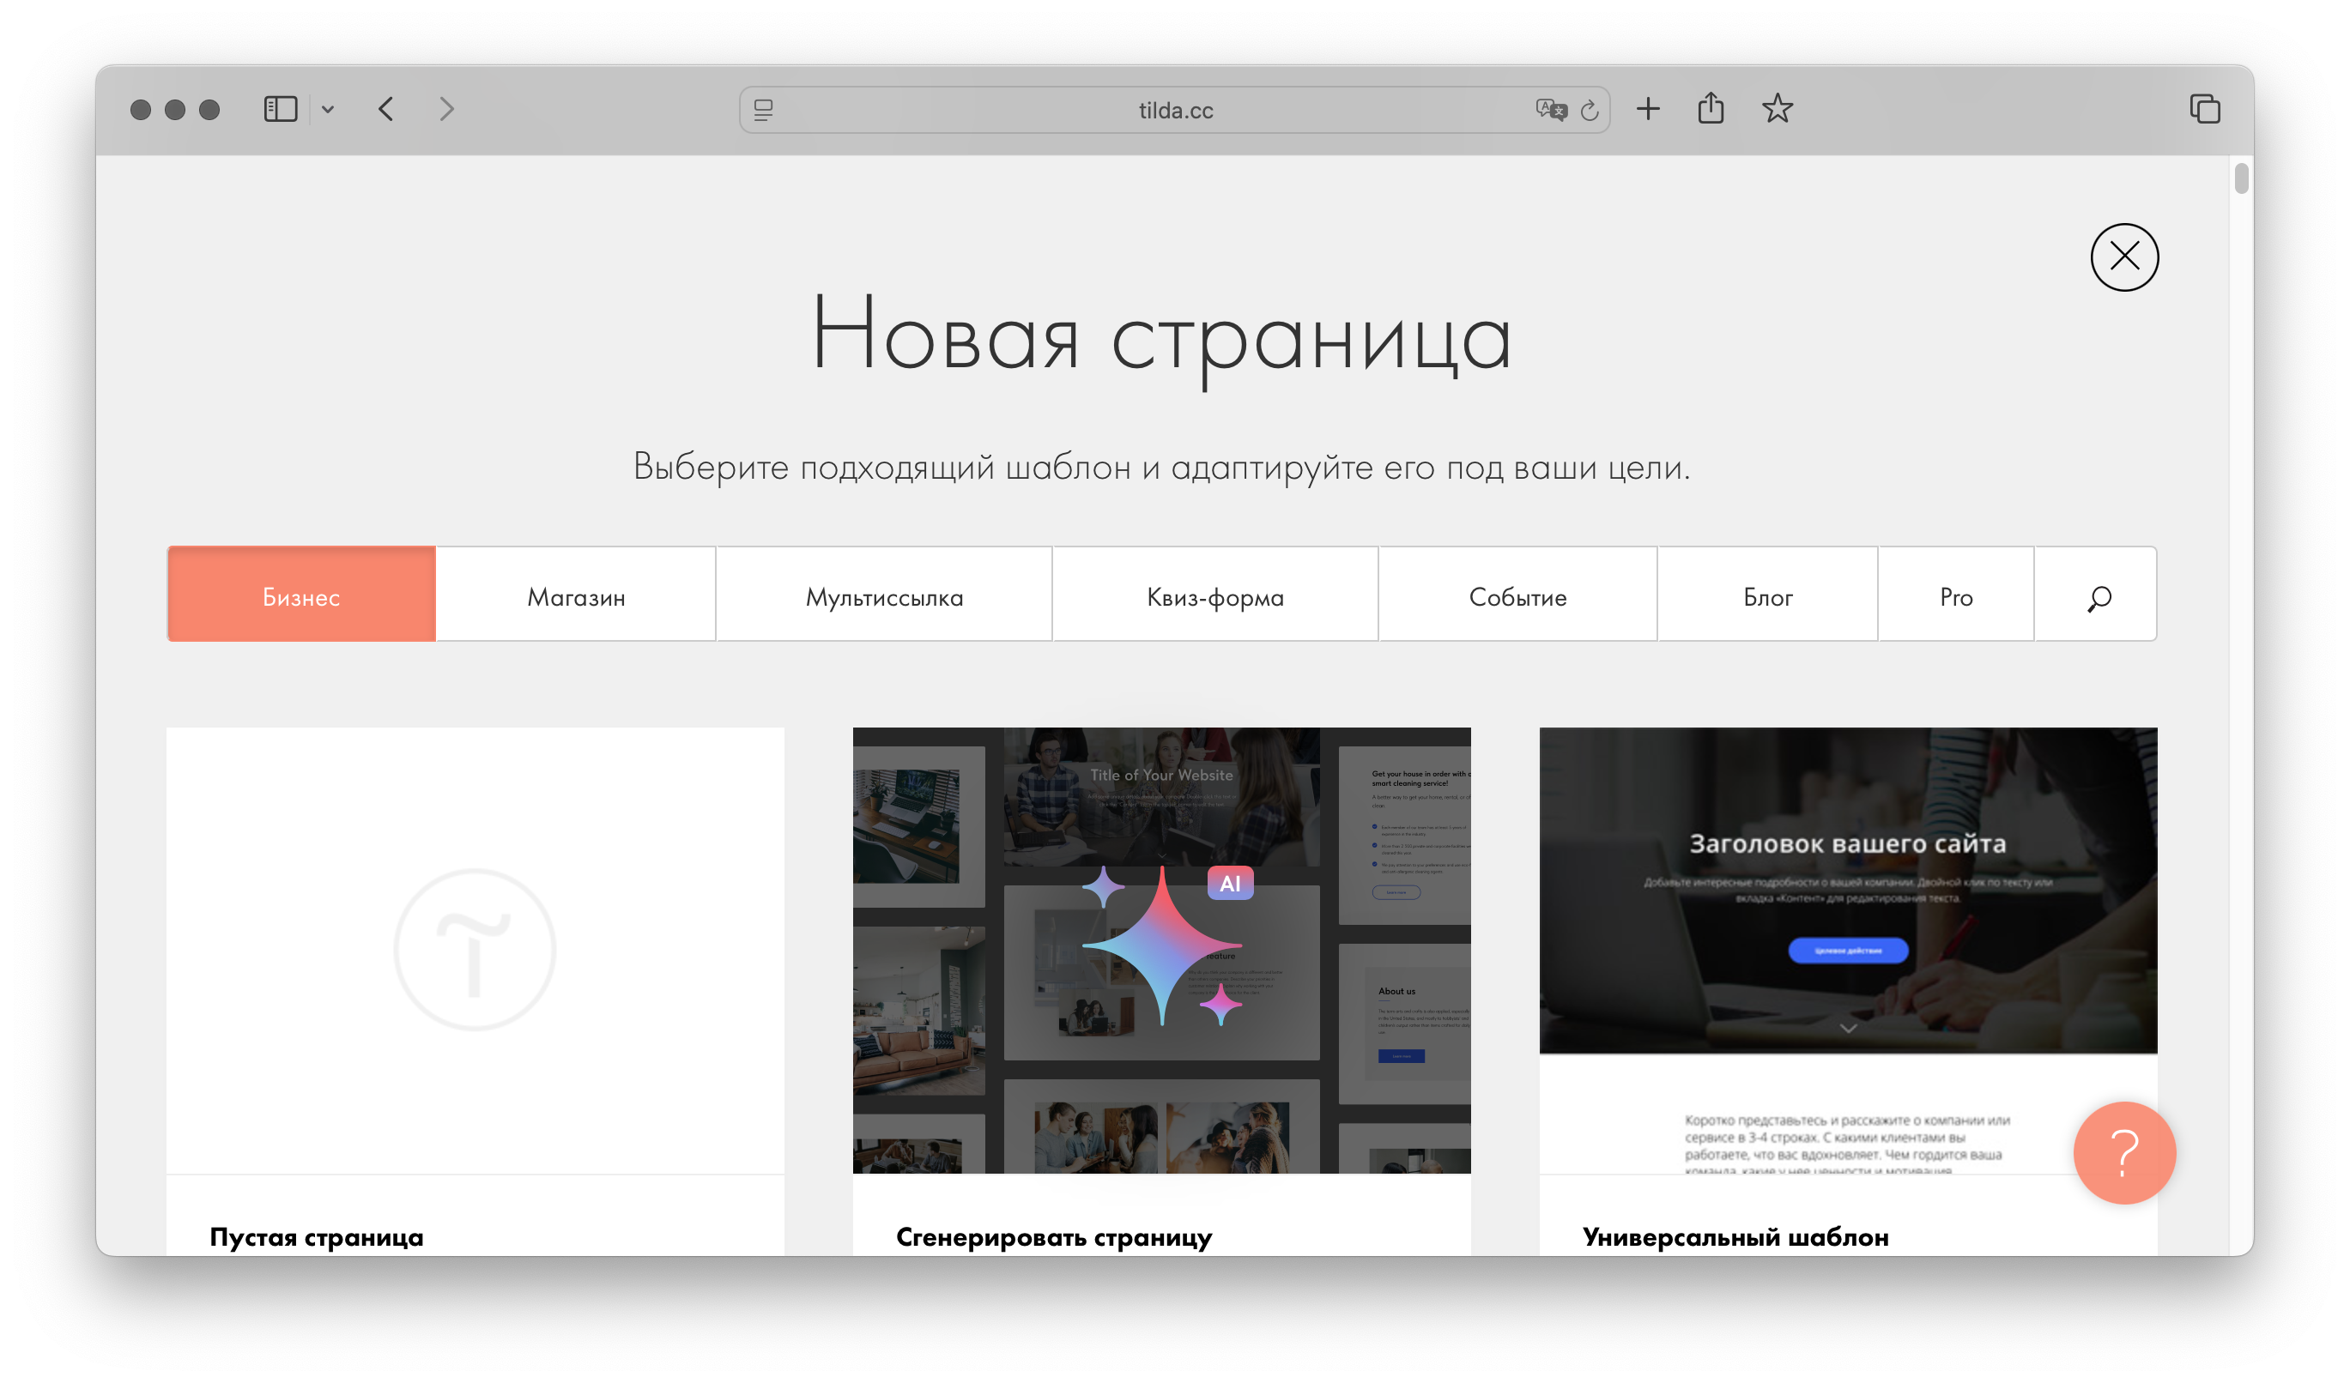The image size is (2350, 1383).
Task: Open the help question mark button
Action: click(2123, 1153)
